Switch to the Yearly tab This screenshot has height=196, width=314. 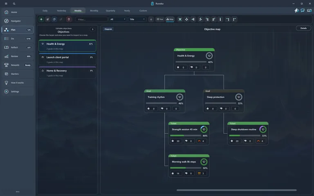click(x=127, y=11)
